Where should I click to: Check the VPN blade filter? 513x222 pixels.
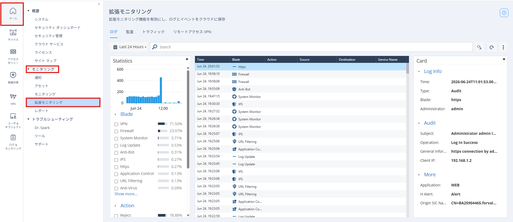[x=116, y=124]
